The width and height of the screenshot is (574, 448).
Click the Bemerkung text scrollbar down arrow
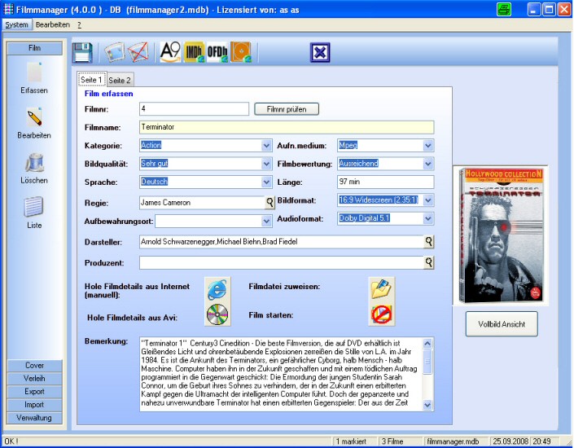[428, 405]
